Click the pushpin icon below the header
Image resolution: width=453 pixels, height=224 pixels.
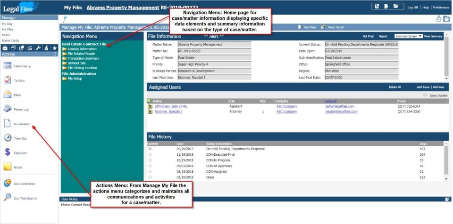[x=65, y=19]
